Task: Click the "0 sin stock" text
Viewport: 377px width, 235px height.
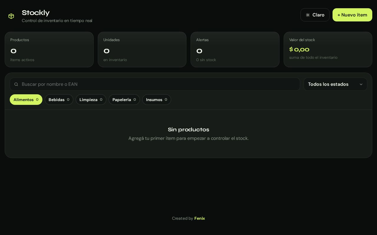Action: [x=206, y=60]
